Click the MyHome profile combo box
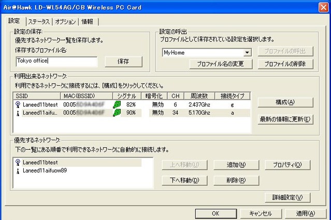 pos(207,53)
